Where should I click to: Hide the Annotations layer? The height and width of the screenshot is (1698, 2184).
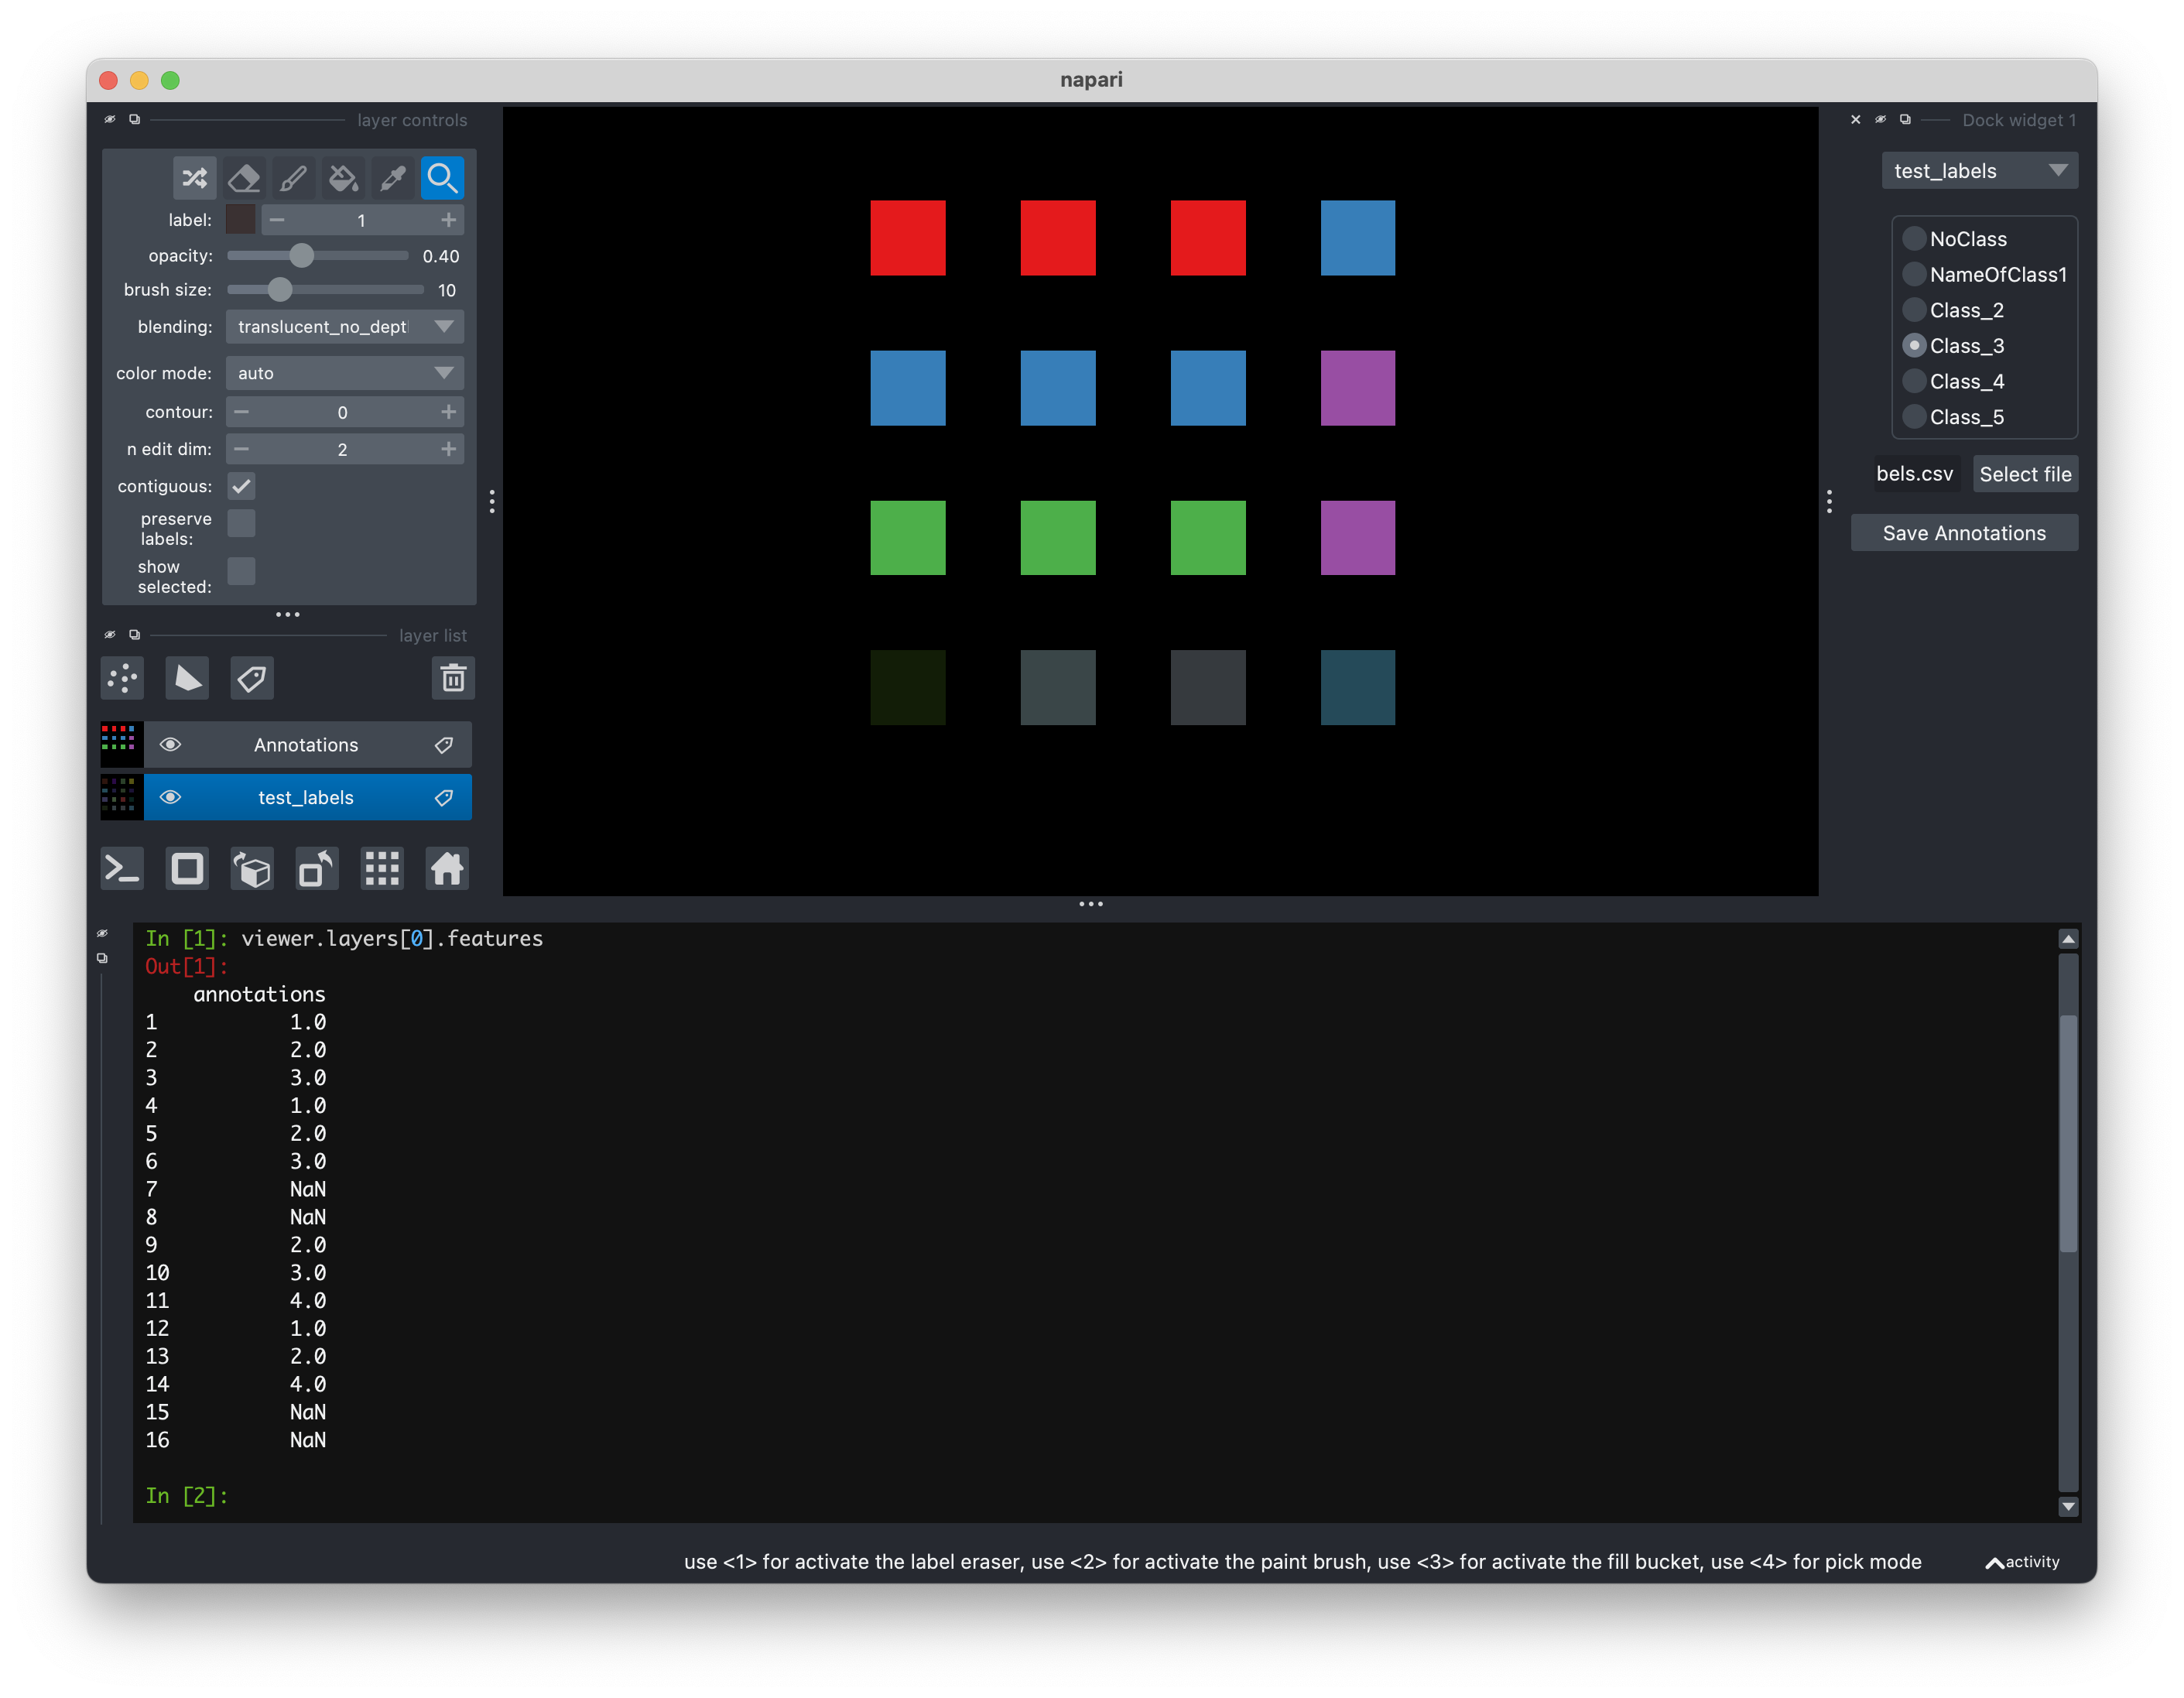171,744
